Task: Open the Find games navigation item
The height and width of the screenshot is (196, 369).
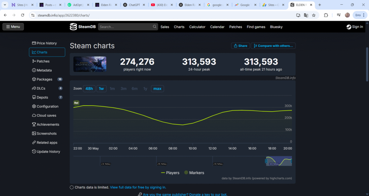Action: 256,27
